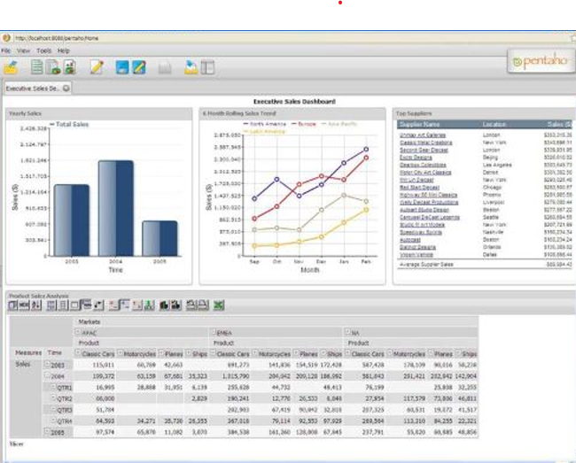Image resolution: width=576 pixels, height=463 pixels.
Task: Open the OLAP cube navigator icon
Action: tap(12, 305)
